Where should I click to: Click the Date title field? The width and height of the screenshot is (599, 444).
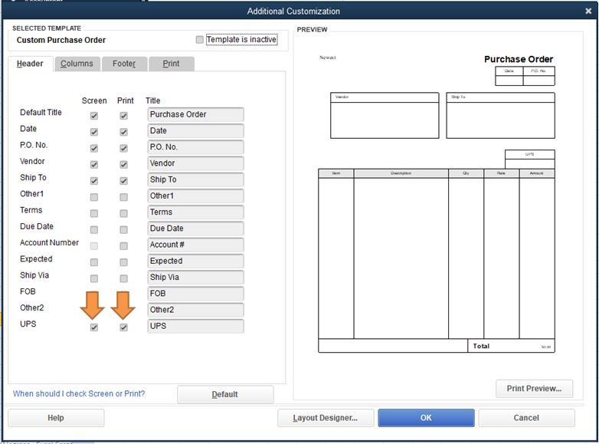coord(195,131)
